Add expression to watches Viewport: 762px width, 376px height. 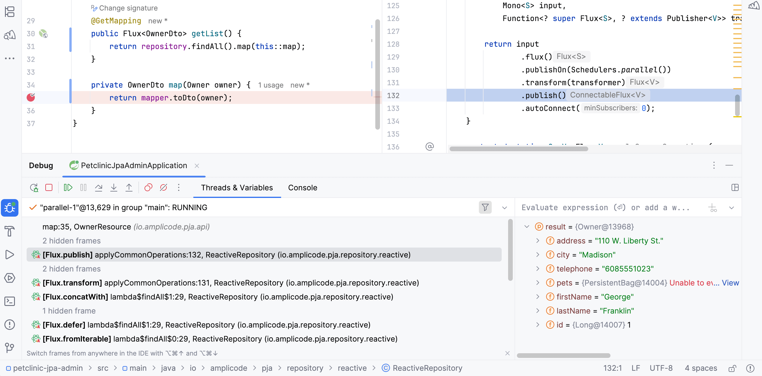[713, 208]
